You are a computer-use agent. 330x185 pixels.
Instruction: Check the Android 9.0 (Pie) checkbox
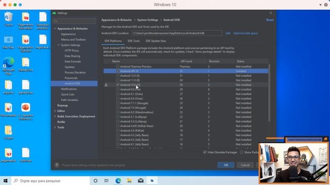118,89
